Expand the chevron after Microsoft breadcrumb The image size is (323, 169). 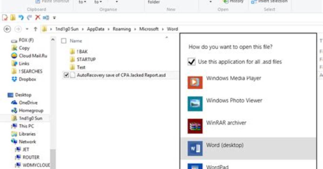pos(163,29)
